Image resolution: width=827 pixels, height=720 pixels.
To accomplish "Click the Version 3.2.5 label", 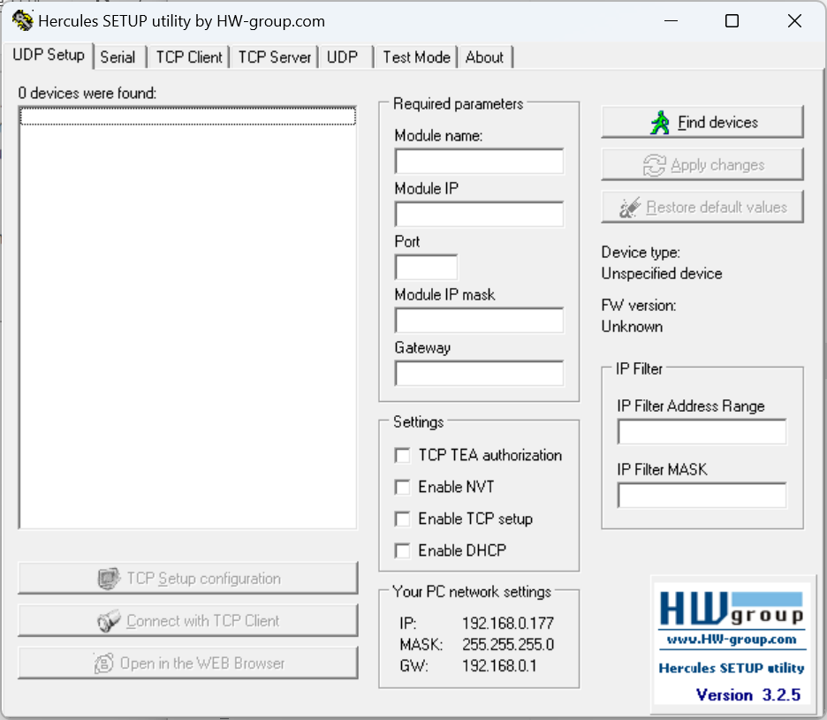I will 747,694.
